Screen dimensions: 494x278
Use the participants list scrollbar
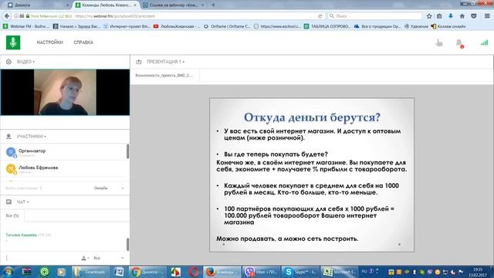127,151
